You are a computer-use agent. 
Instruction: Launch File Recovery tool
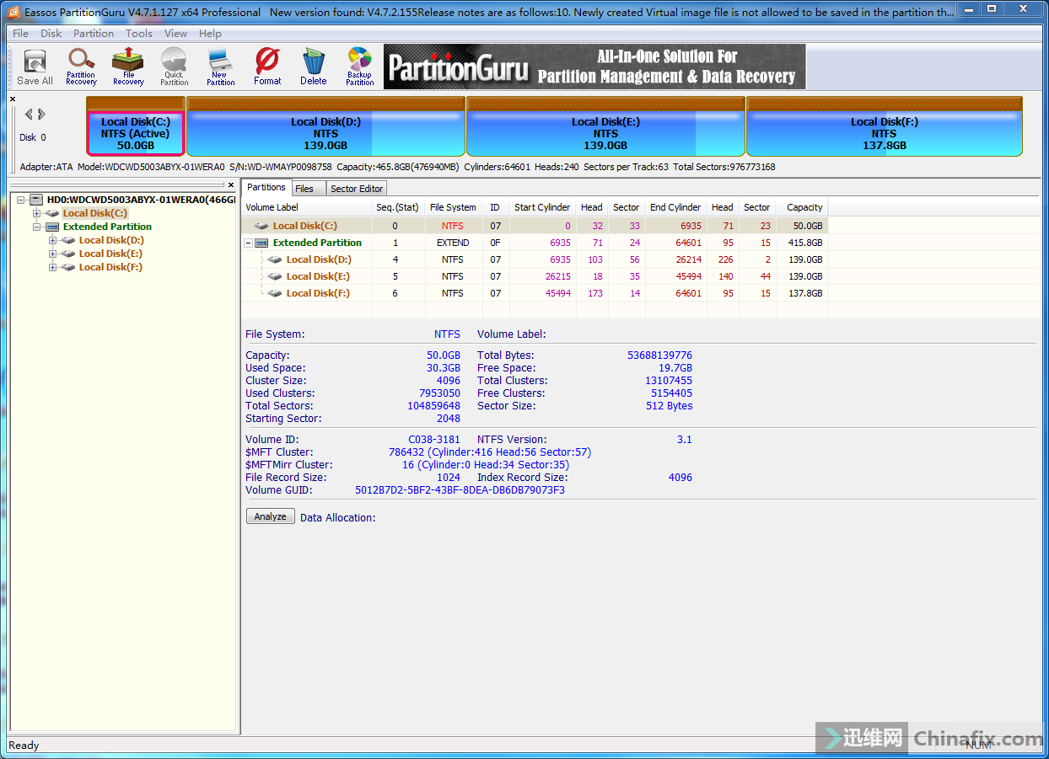[128, 67]
